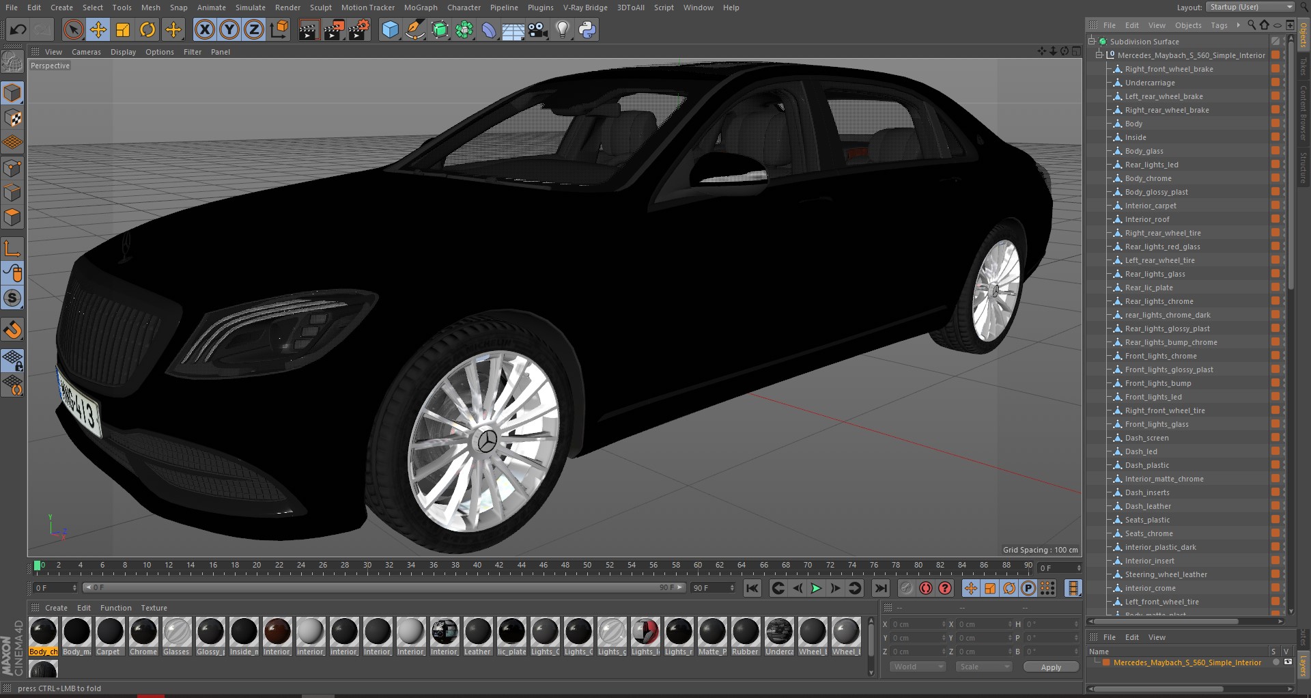Viewport: 1311px width, 698px height.
Task: Open the Layout Startup dropdown
Action: click(1250, 7)
